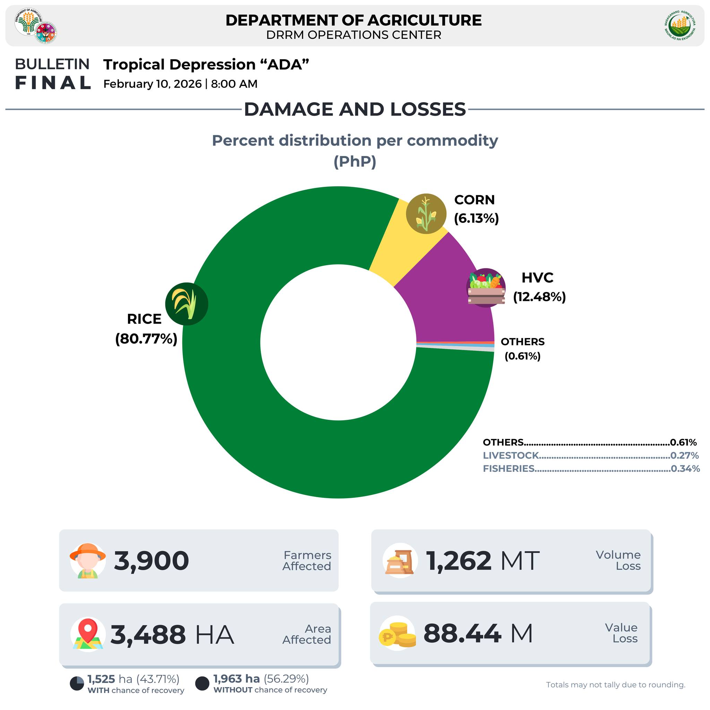Click the Tropical Depression "ADA" title
The height and width of the screenshot is (710, 710).
point(206,65)
